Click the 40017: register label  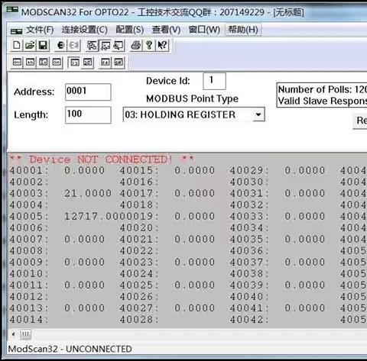coord(139,193)
